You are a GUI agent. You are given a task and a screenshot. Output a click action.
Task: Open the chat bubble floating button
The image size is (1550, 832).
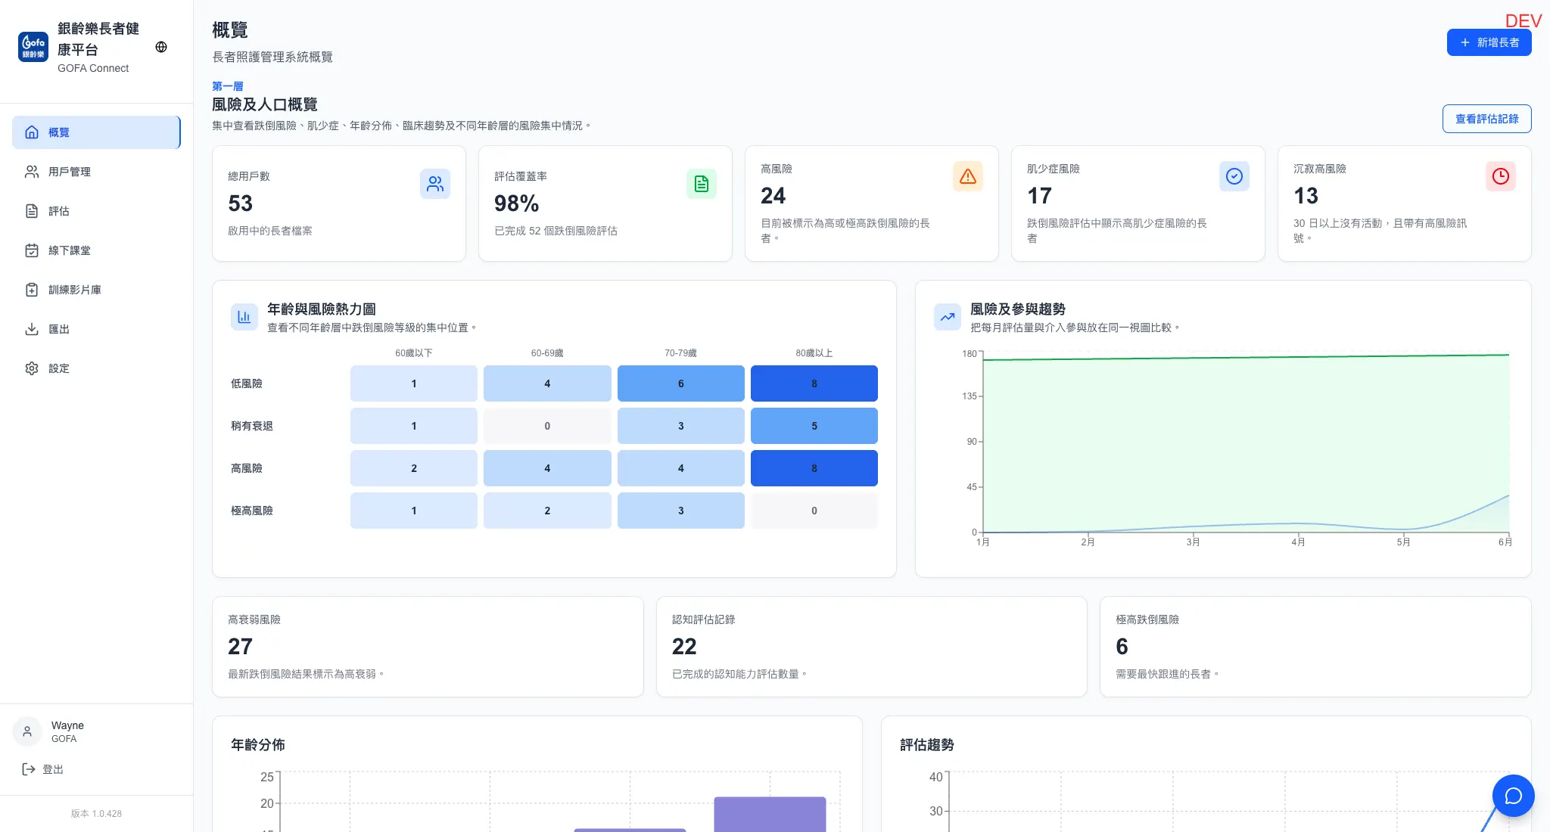(1514, 796)
